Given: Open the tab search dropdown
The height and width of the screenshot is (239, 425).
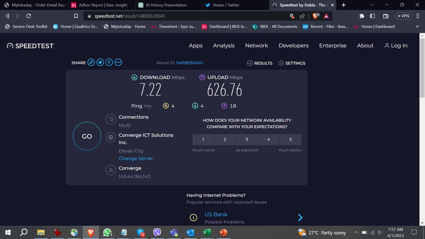Looking at the screenshot, I should tap(371, 5).
